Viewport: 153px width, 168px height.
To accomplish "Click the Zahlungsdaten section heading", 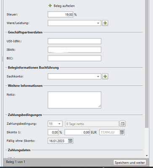I will [x=19, y=150].
